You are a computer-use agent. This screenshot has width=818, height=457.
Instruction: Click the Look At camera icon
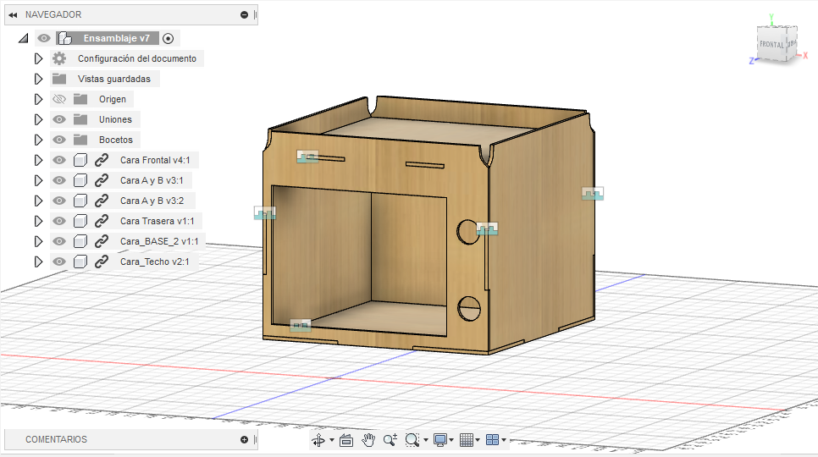click(345, 440)
